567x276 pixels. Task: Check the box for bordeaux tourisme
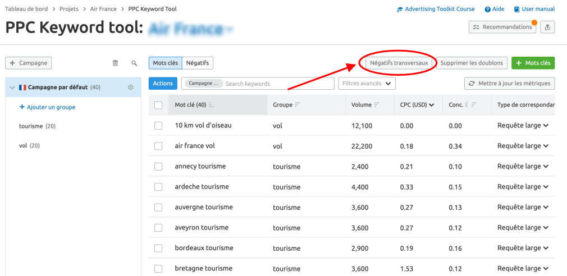pyautogui.click(x=158, y=248)
